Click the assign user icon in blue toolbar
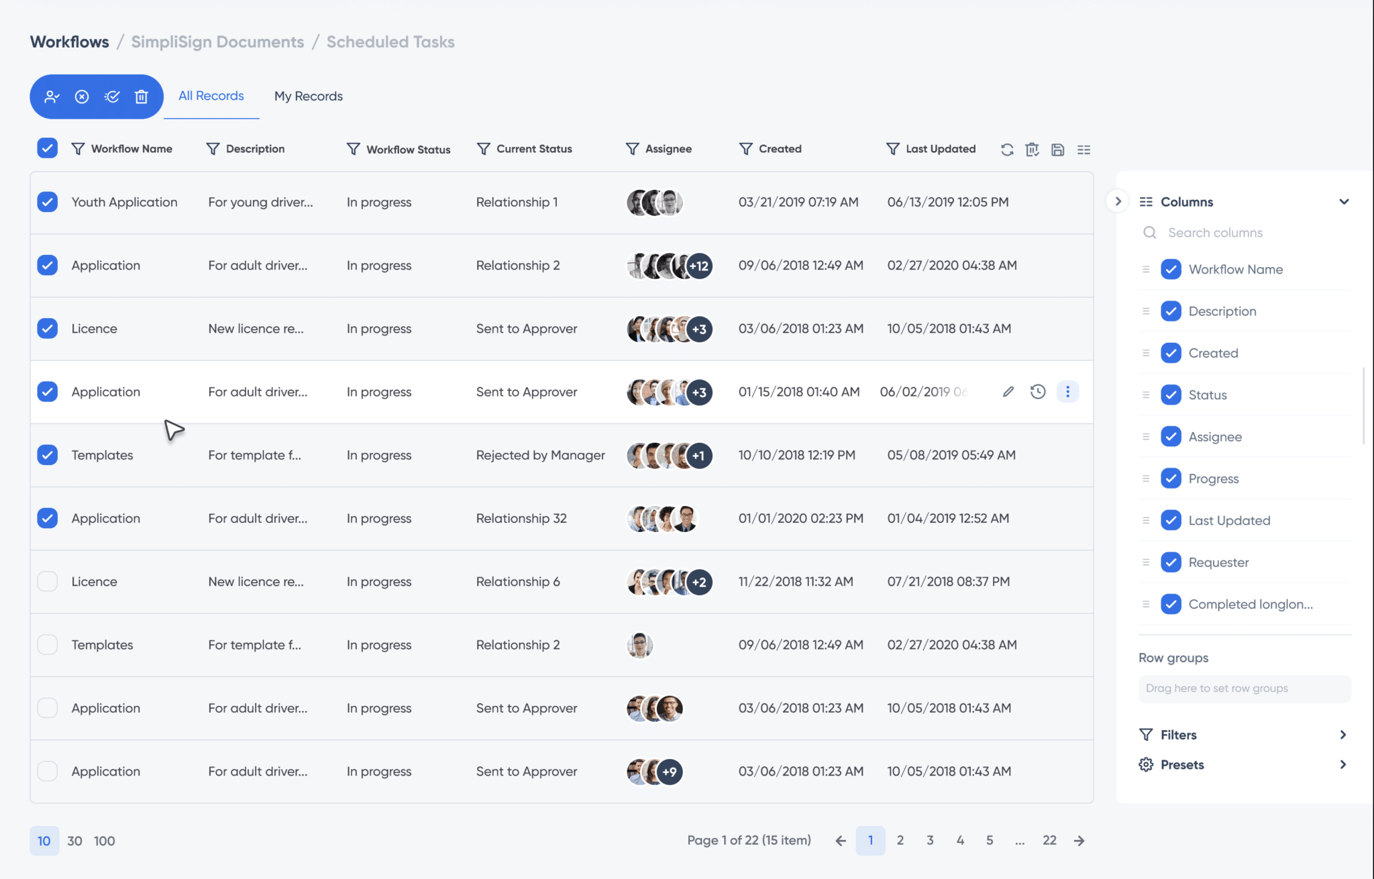 [x=52, y=97]
